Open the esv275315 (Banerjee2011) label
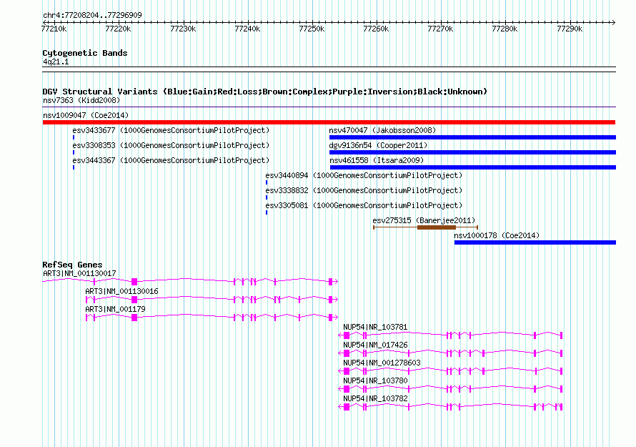The image size is (636, 447). point(424,220)
